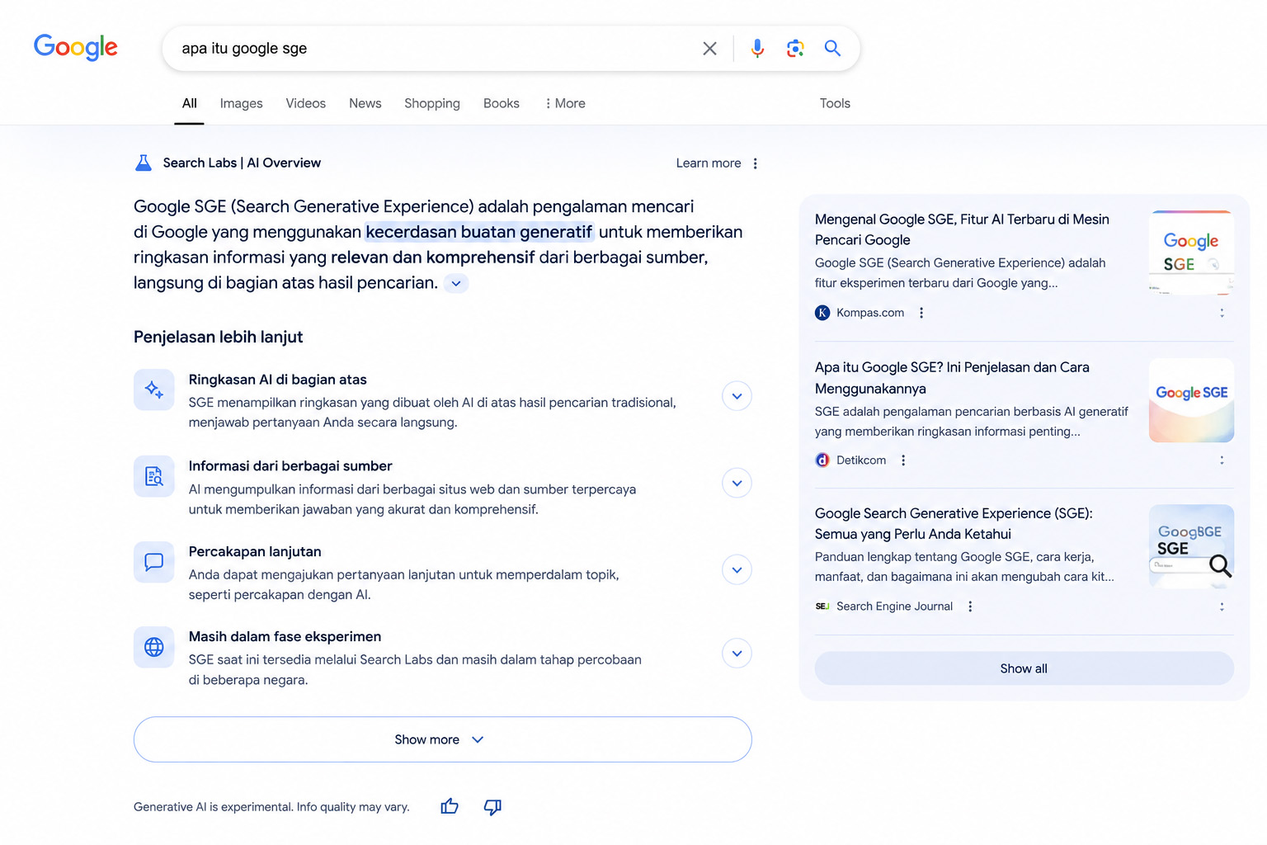The image size is (1267, 845).
Task: Click the Kompas.com source name
Action: (870, 313)
